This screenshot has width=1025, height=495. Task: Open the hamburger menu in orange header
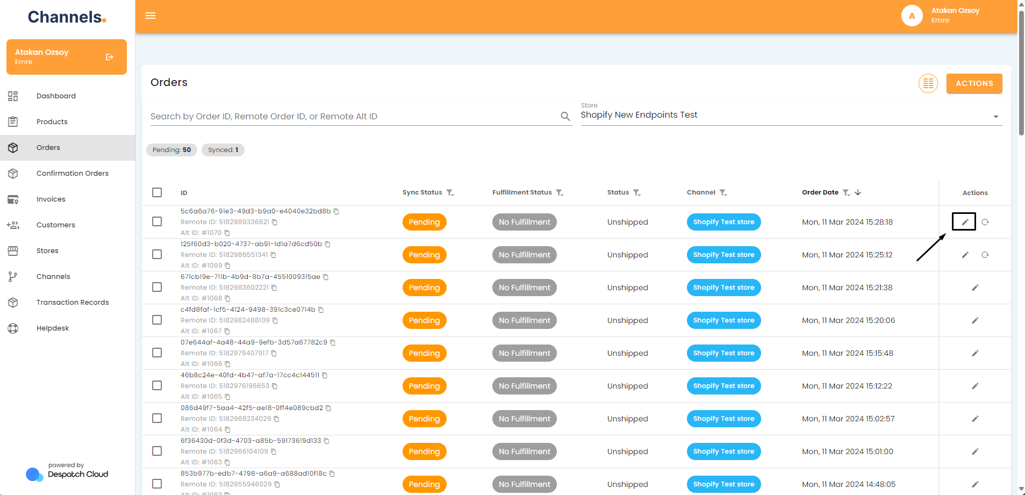pyautogui.click(x=150, y=16)
